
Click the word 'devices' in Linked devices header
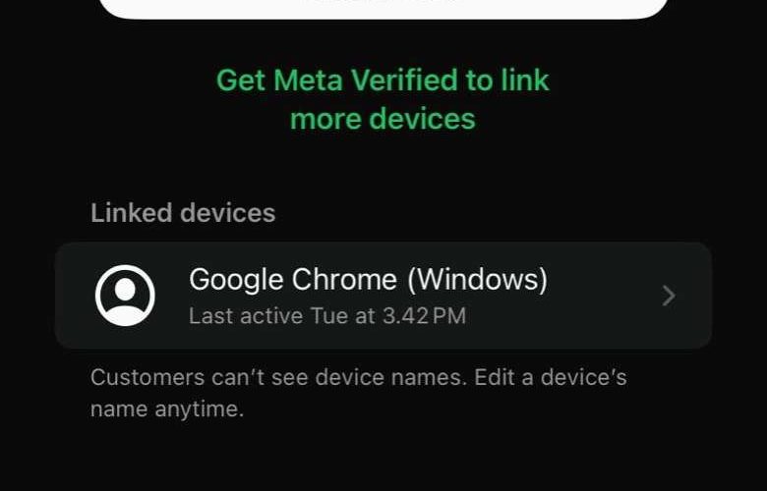tap(228, 213)
